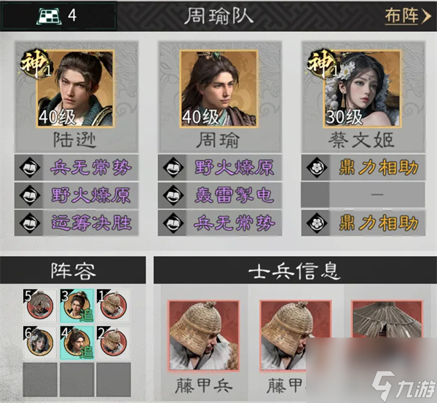Select 周瑜 hero portrait
The width and height of the screenshot is (437, 403).
pyautogui.click(x=219, y=89)
